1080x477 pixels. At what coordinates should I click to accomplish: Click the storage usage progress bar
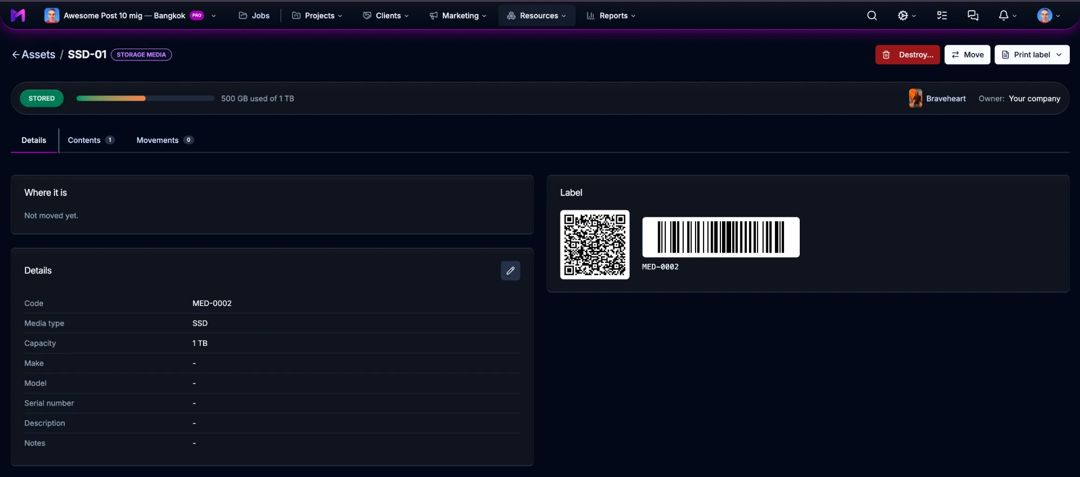coord(145,98)
